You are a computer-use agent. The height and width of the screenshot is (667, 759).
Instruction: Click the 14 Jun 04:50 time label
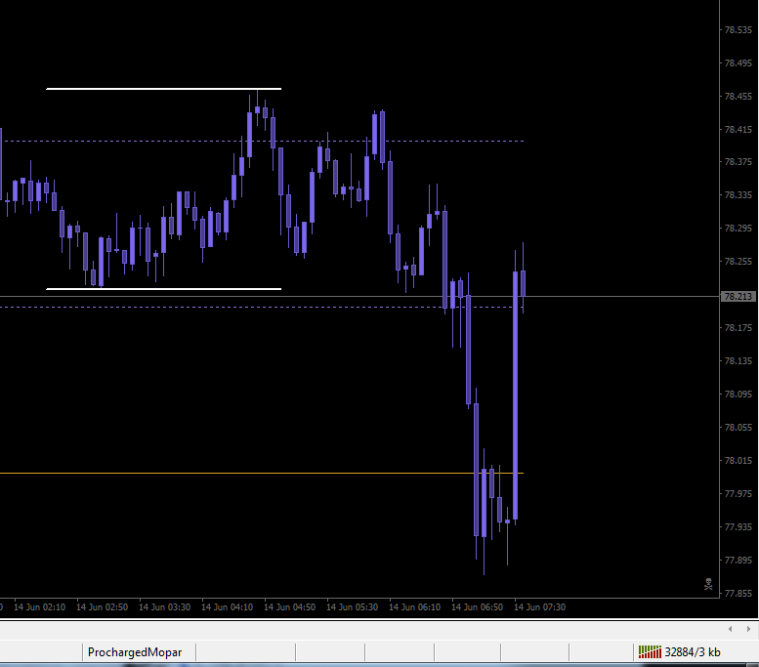[289, 607]
